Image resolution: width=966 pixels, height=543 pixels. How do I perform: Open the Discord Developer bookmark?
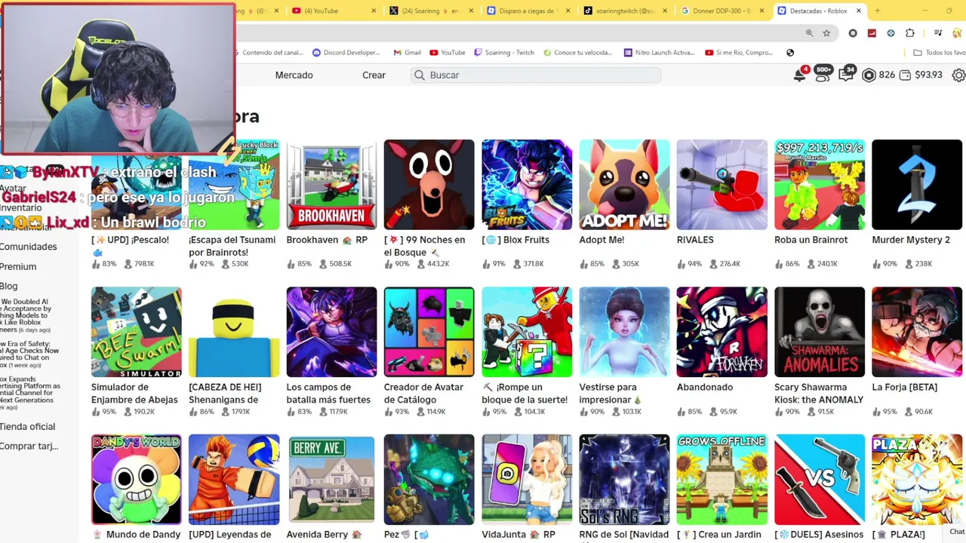346,53
